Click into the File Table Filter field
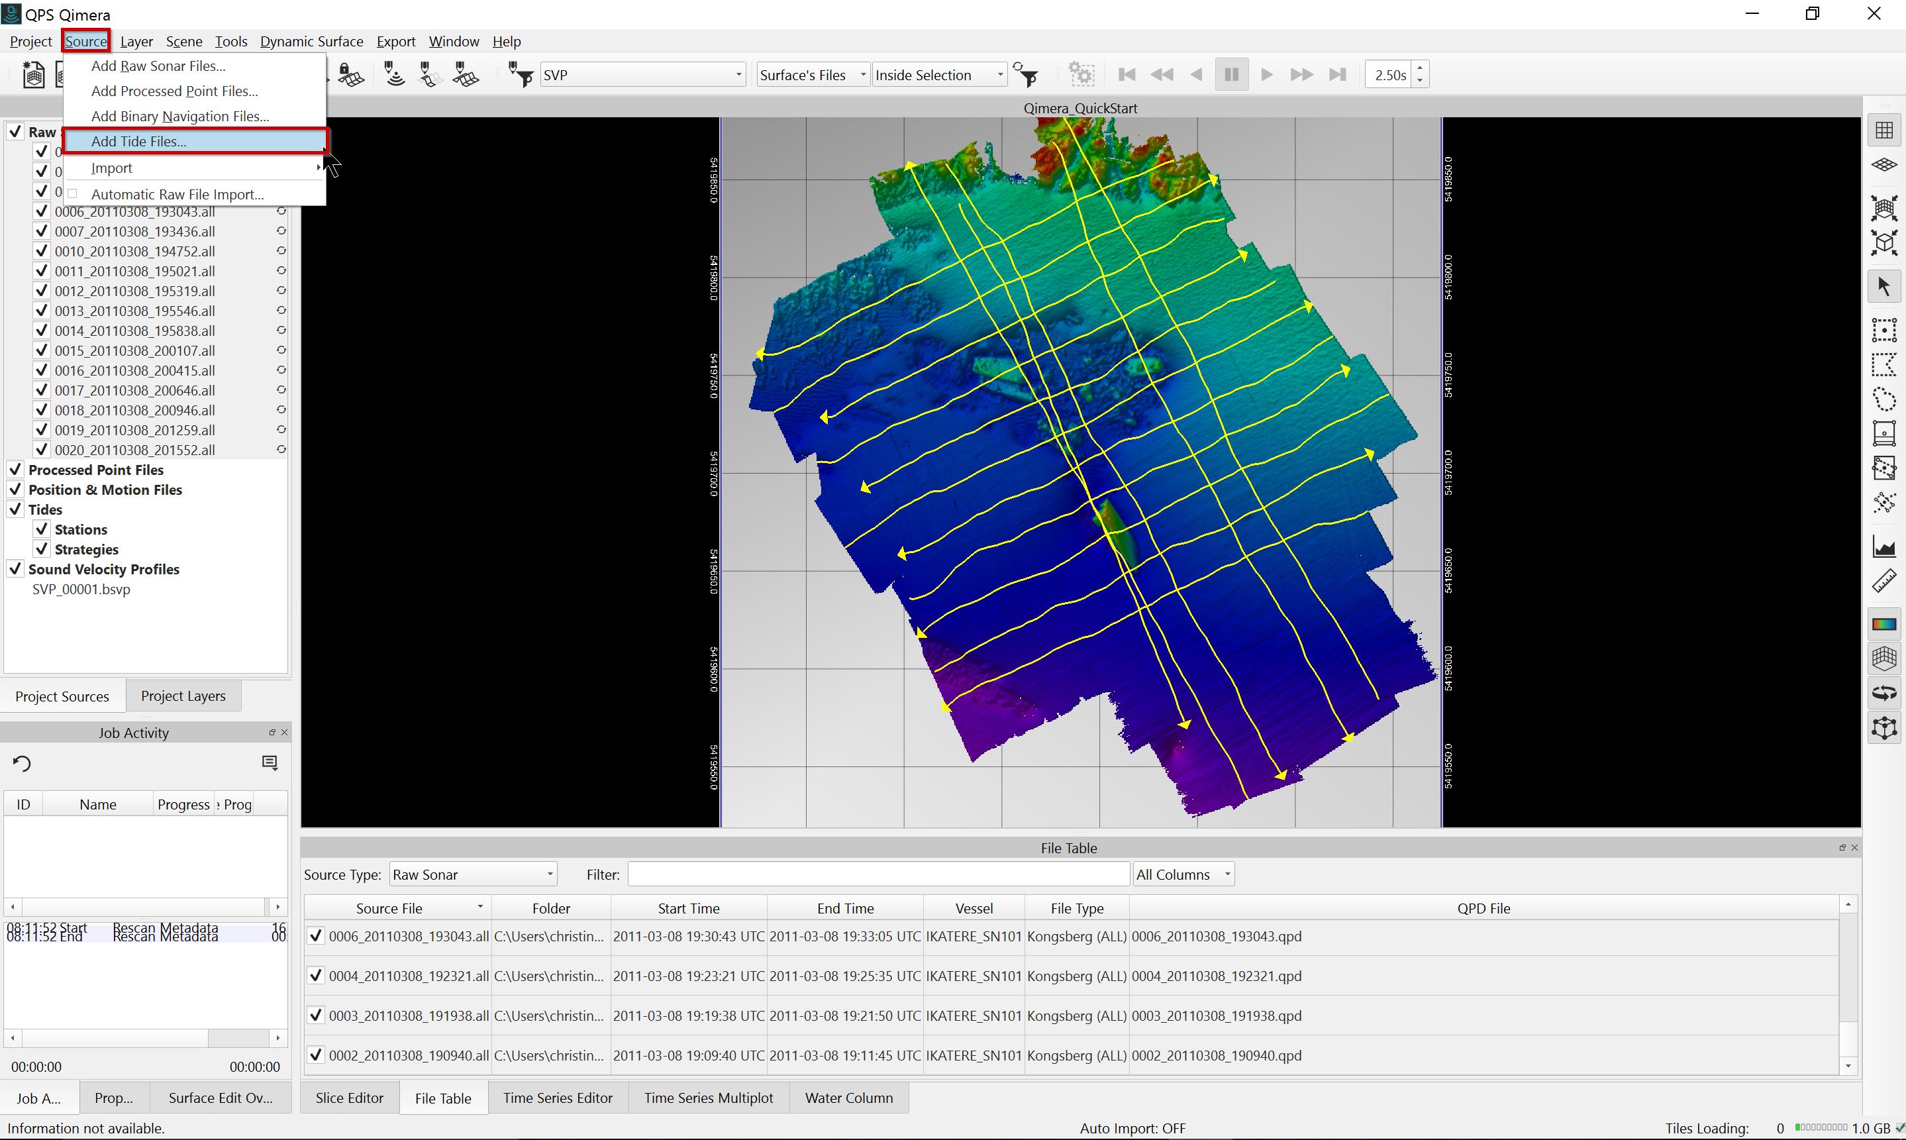Image resolution: width=1906 pixels, height=1140 pixels. tap(878, 874)
